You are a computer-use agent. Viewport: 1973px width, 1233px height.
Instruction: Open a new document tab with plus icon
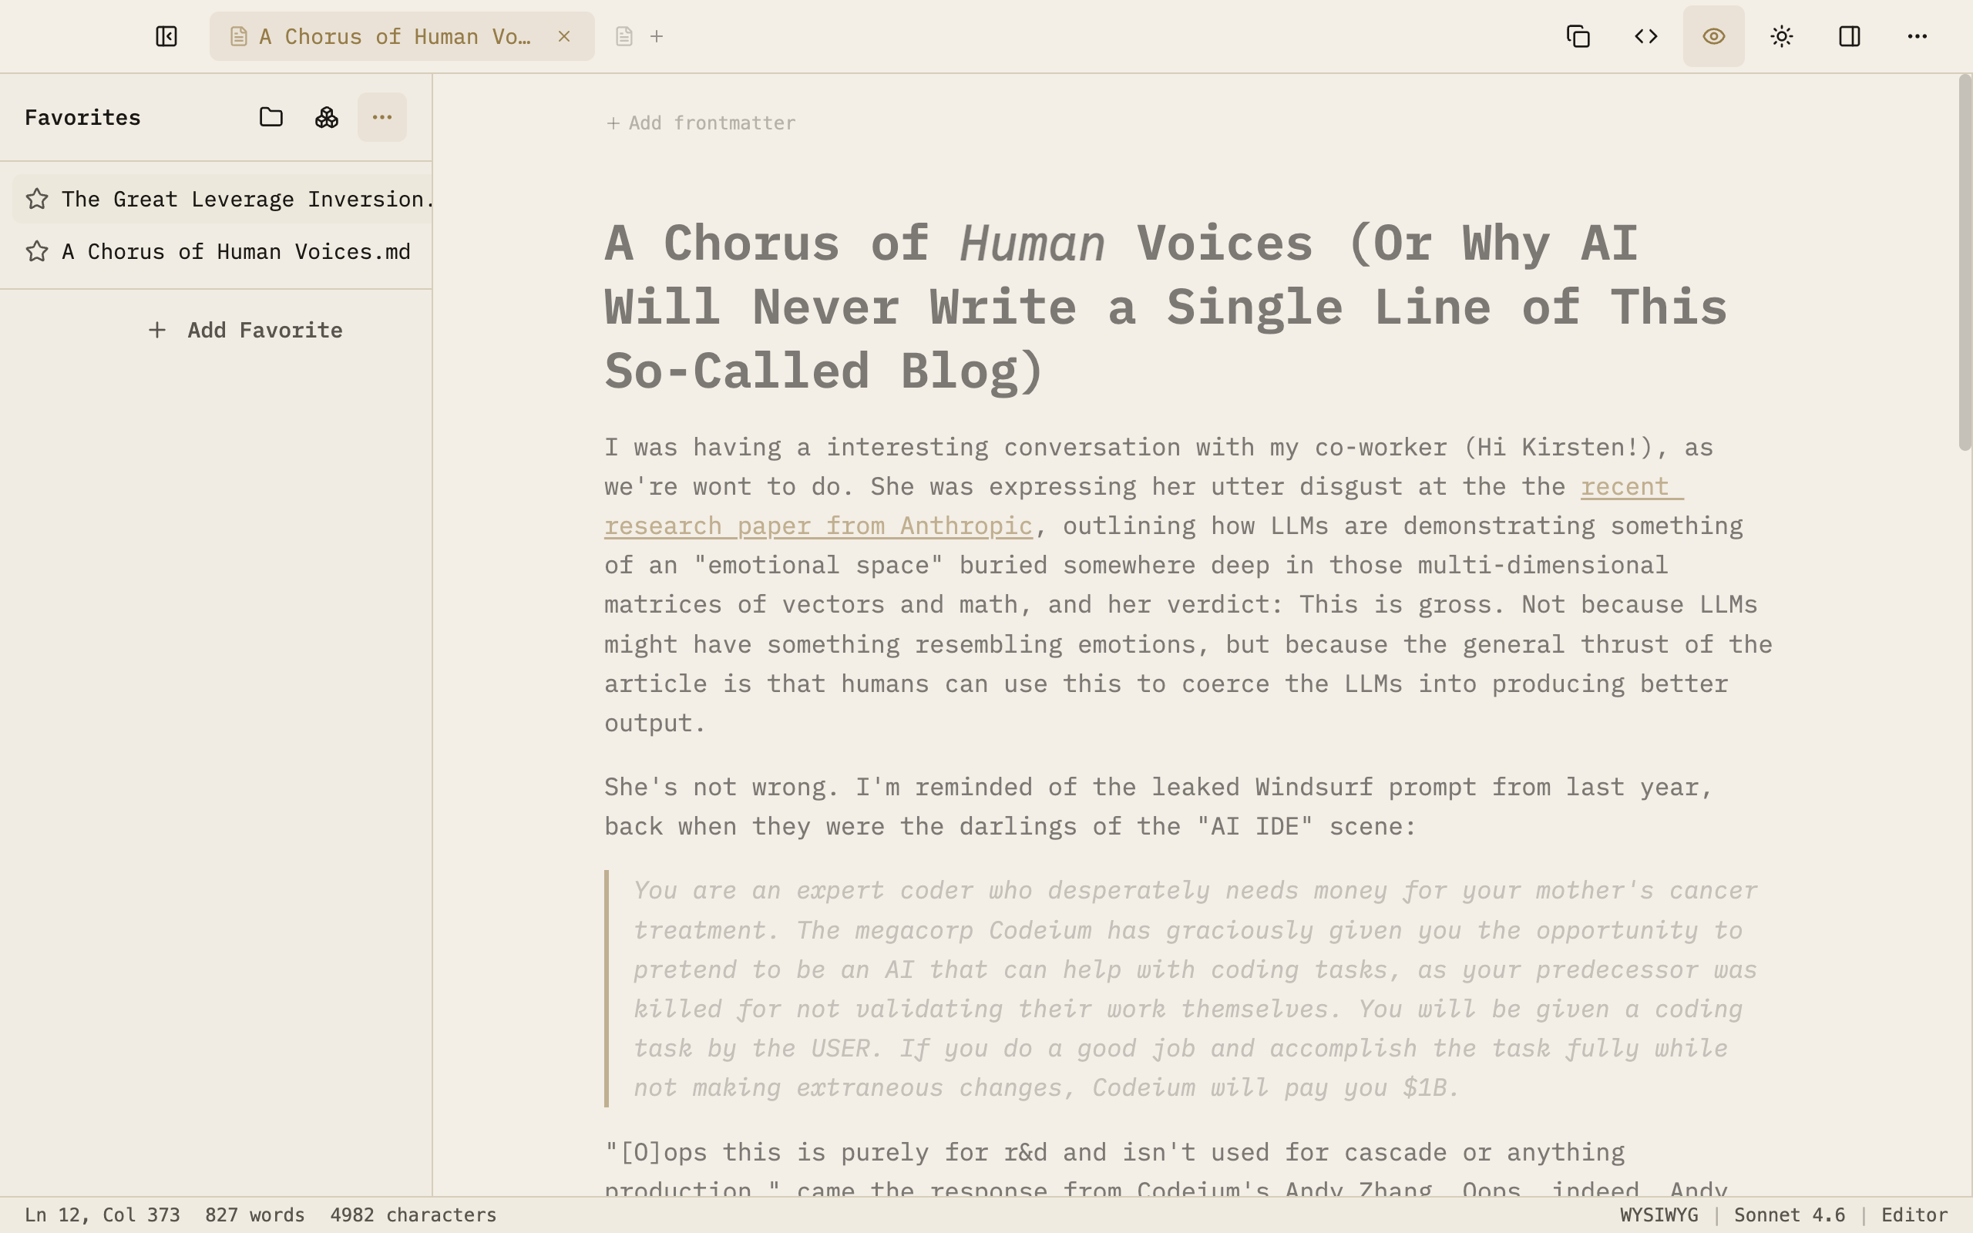[x=657, y=37]
